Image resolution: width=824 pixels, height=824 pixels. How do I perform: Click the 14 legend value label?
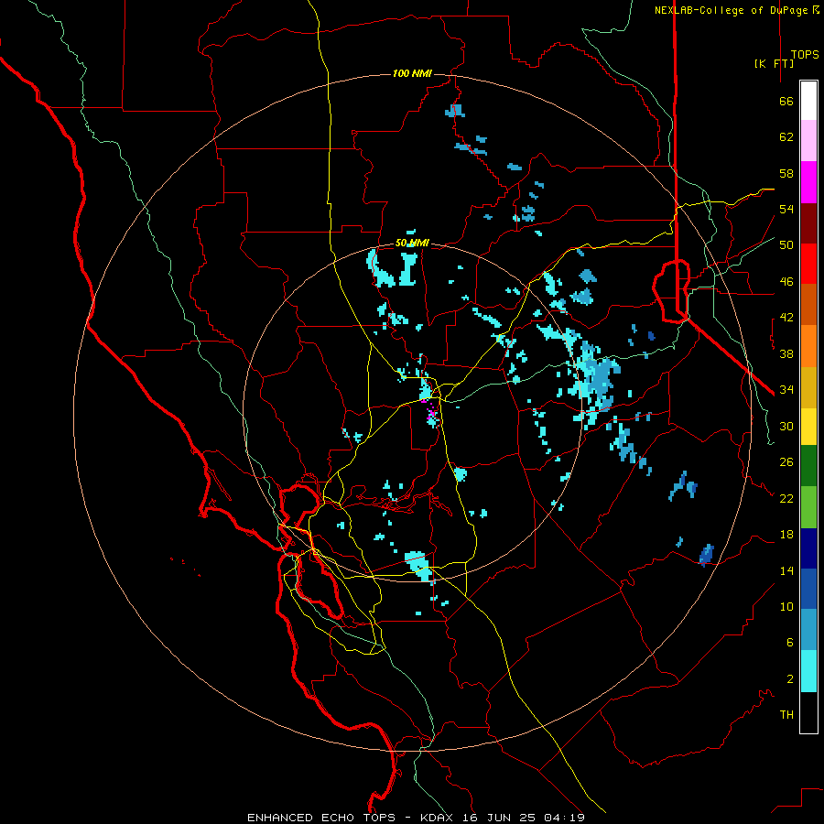point(786,570)
